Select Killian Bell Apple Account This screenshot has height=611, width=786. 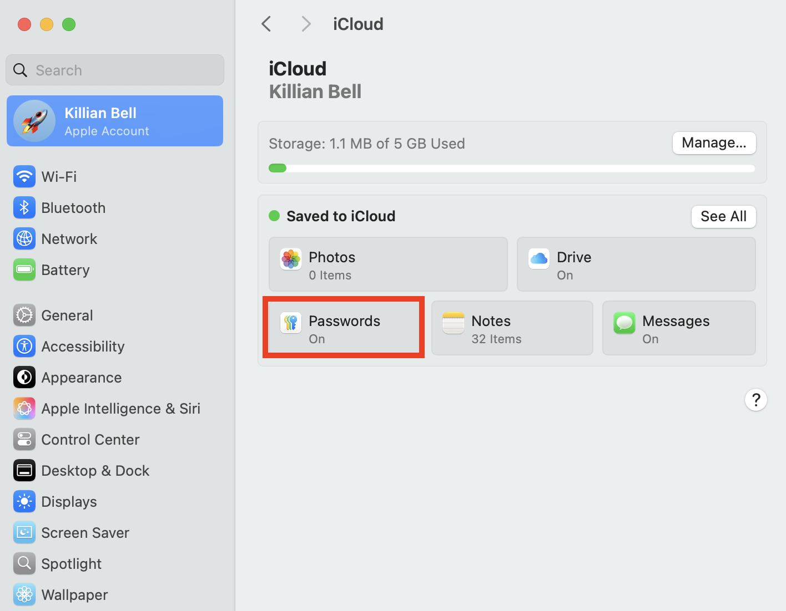tap(114, 120)
